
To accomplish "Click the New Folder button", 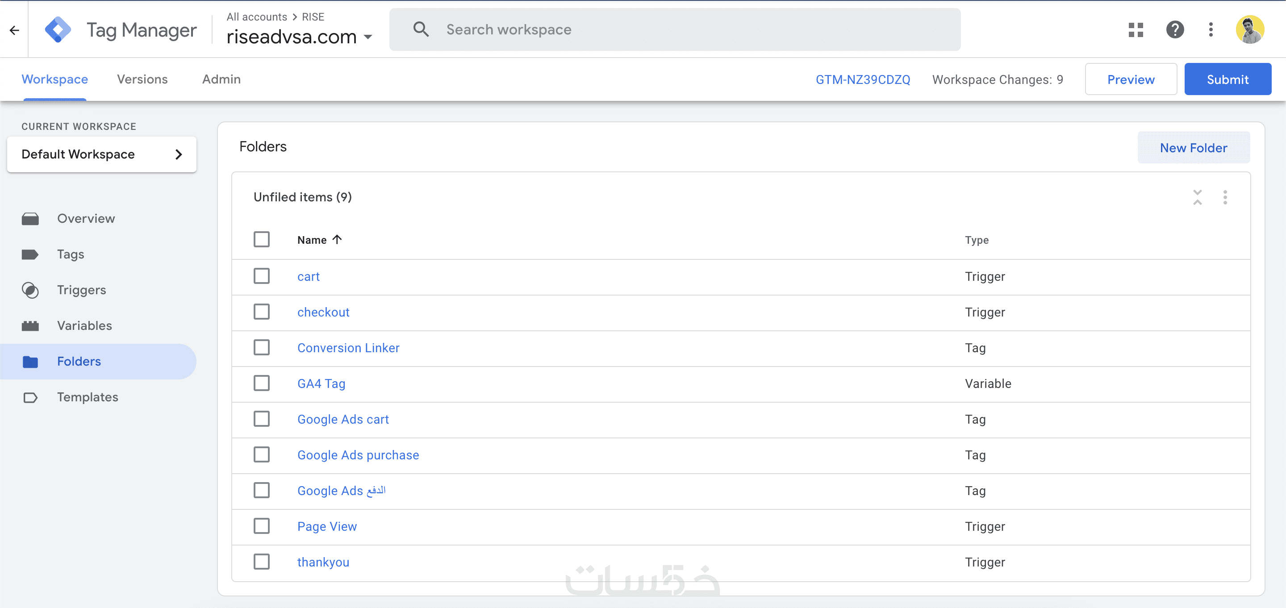I will click(1193, 148).
